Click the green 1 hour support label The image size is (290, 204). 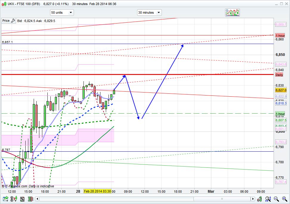pos(280,114)
